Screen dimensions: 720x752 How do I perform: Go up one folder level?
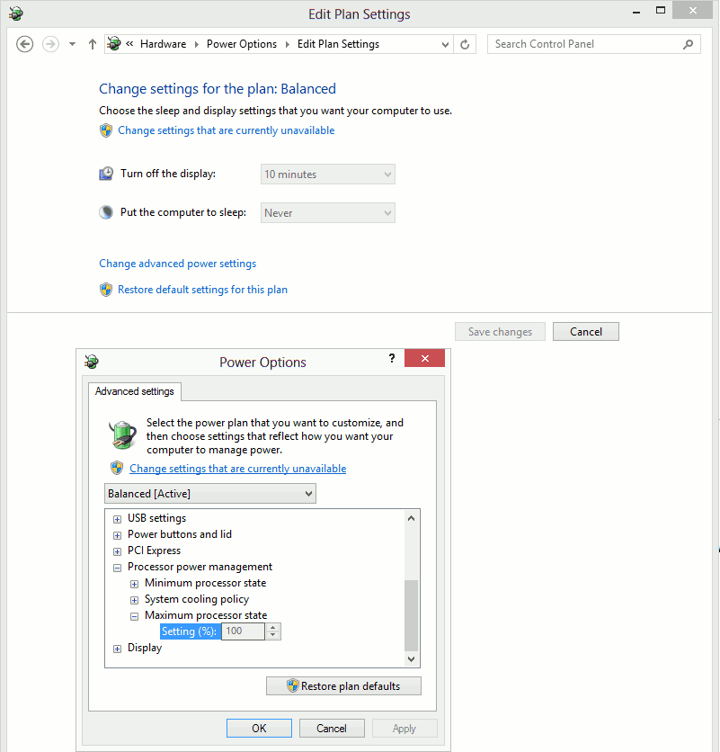[x=93, y=44]
